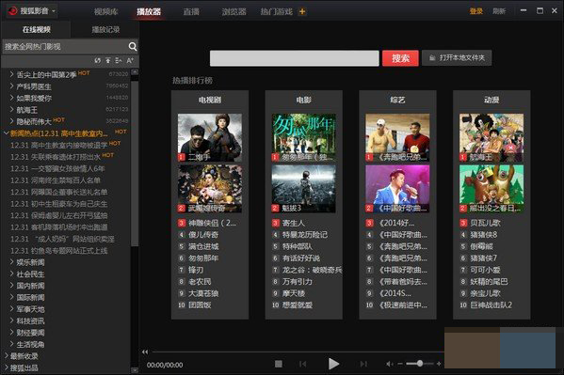Click the 登录 link

[475, 11]
